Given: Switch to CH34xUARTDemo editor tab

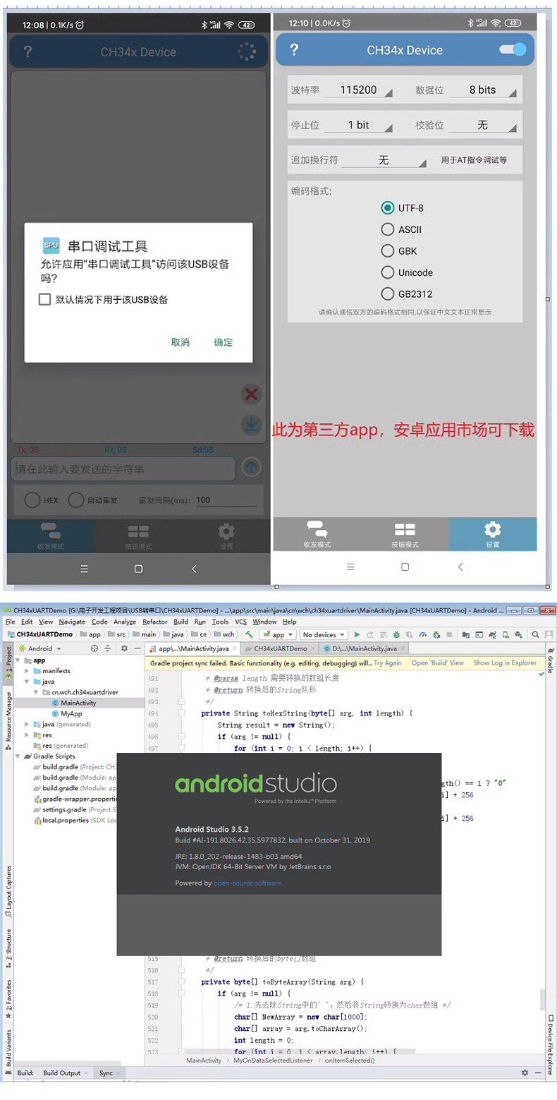Looking at the screenshot, I should (281, 648).
